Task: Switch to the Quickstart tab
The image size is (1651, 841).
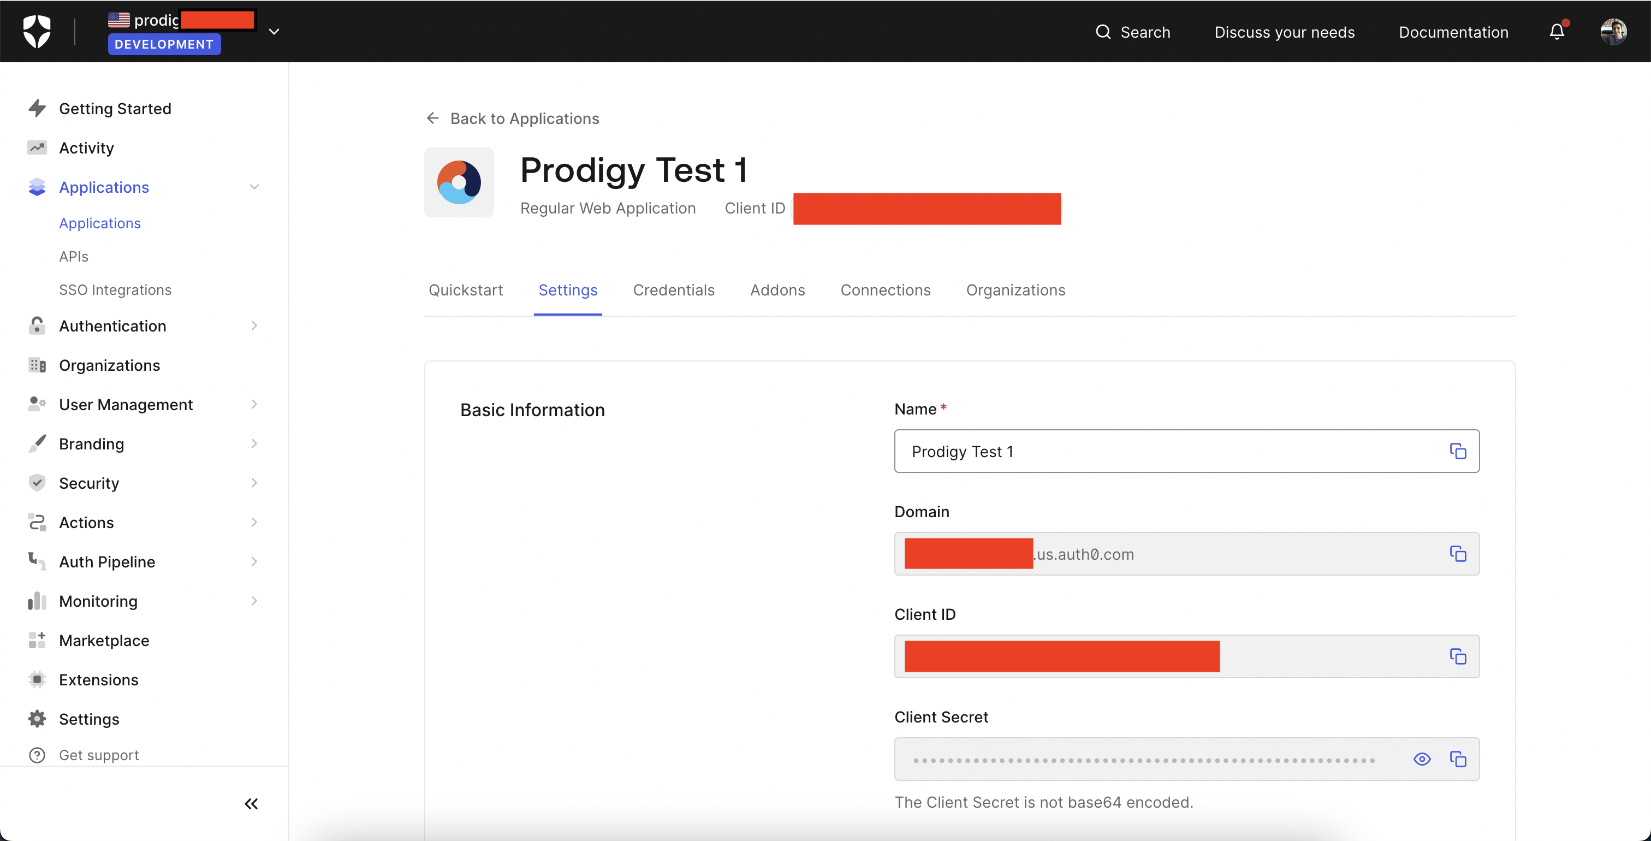Action: point(466,291)
